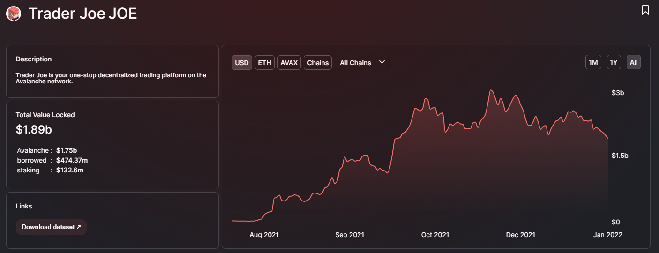
Task: Click the Download dataset link
Action: (x=51, y=227)
